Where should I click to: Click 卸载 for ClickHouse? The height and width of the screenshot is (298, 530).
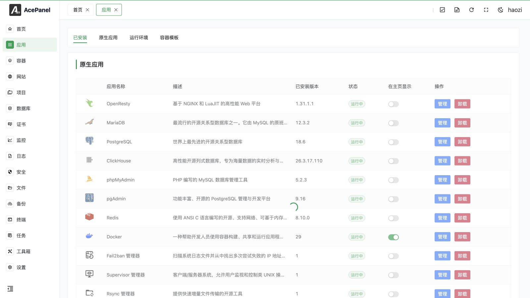(462, 161)
